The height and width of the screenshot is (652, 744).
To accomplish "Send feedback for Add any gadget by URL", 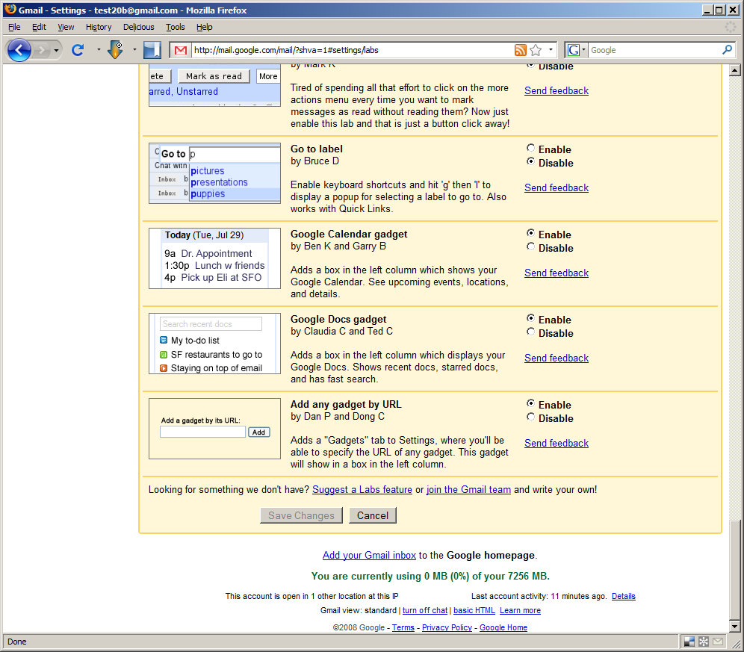I will (x=556, y=443).
